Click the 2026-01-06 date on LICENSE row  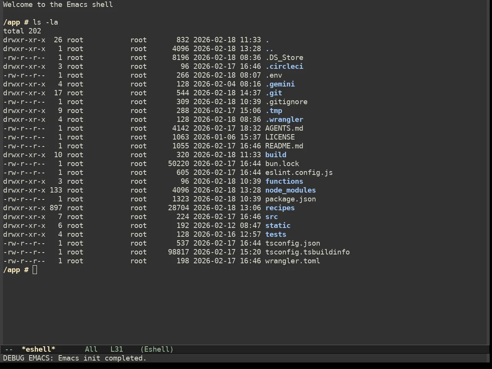click(214, 137)
